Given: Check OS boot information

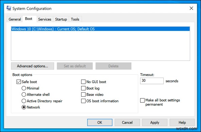Looking at the screenshot, I should 83,101.
